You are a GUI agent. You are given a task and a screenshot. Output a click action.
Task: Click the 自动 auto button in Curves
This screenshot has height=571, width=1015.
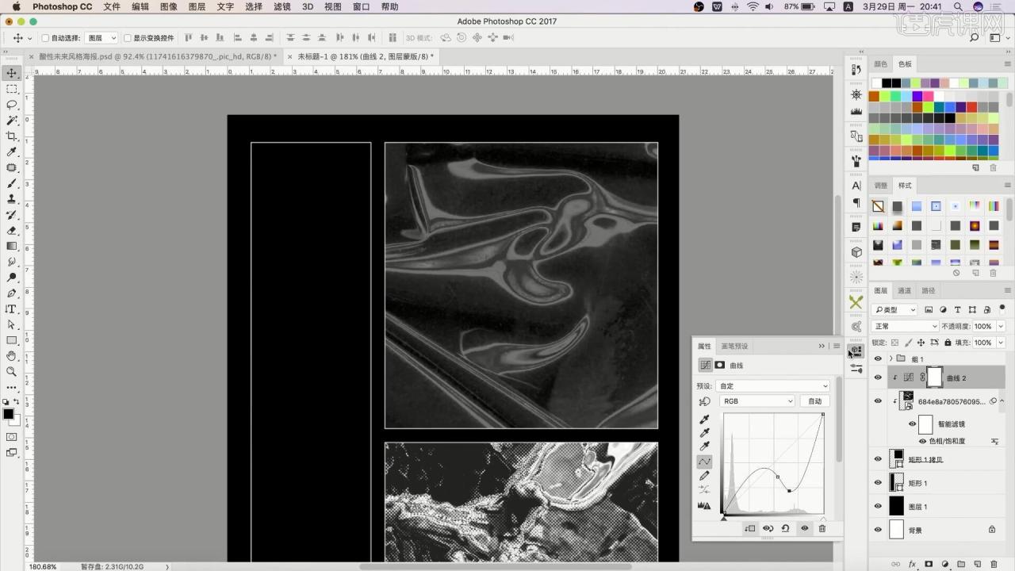(x=814, y=401)
